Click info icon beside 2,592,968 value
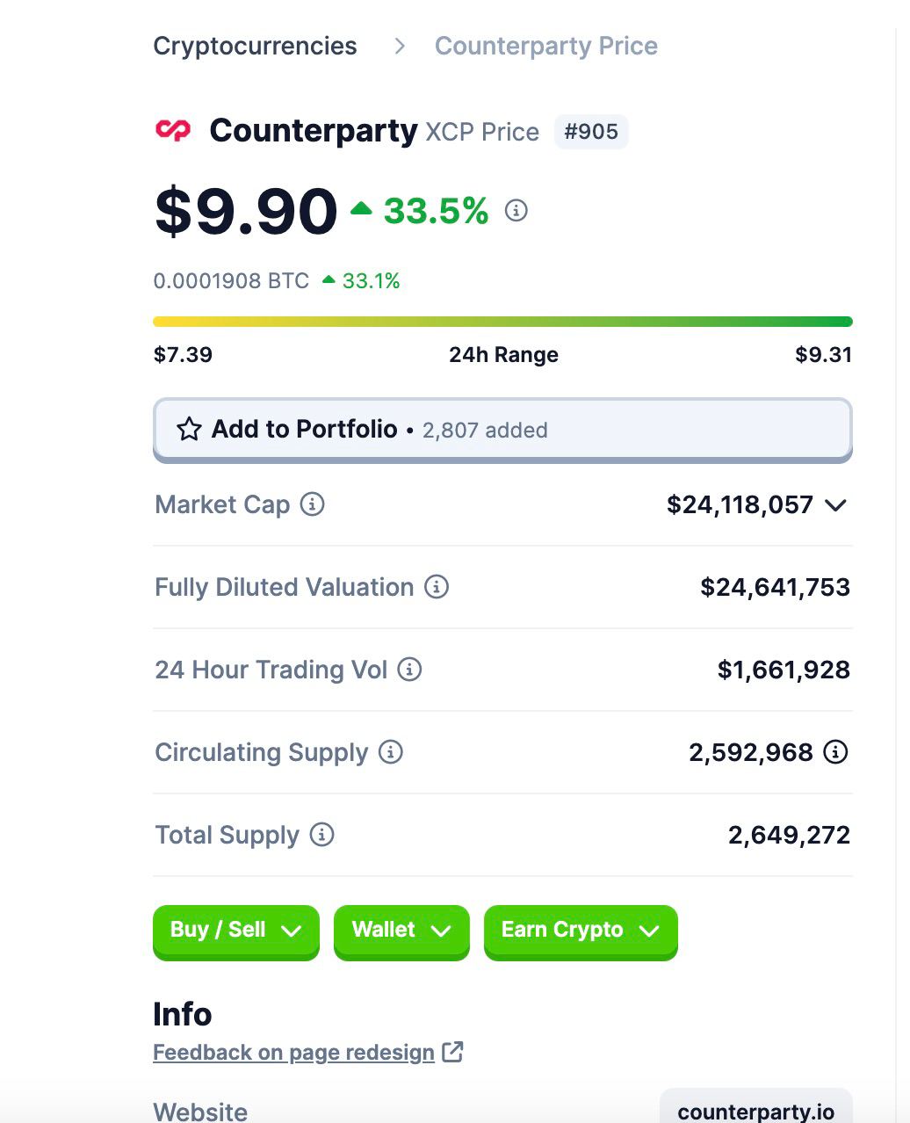910x1123 pixels. coord(836,752)
